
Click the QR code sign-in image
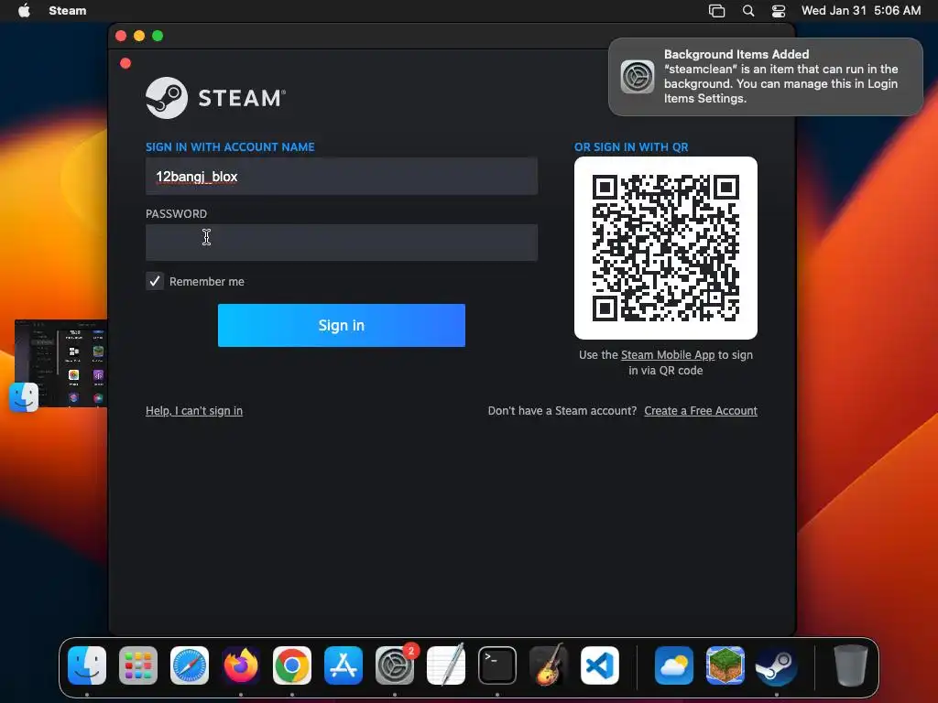[666, 248]
